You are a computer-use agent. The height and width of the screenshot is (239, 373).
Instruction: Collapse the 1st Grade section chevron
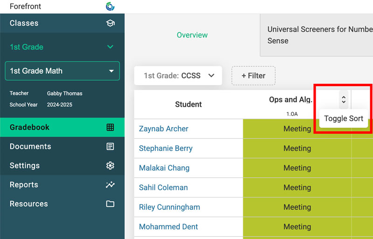coord(110,47)
